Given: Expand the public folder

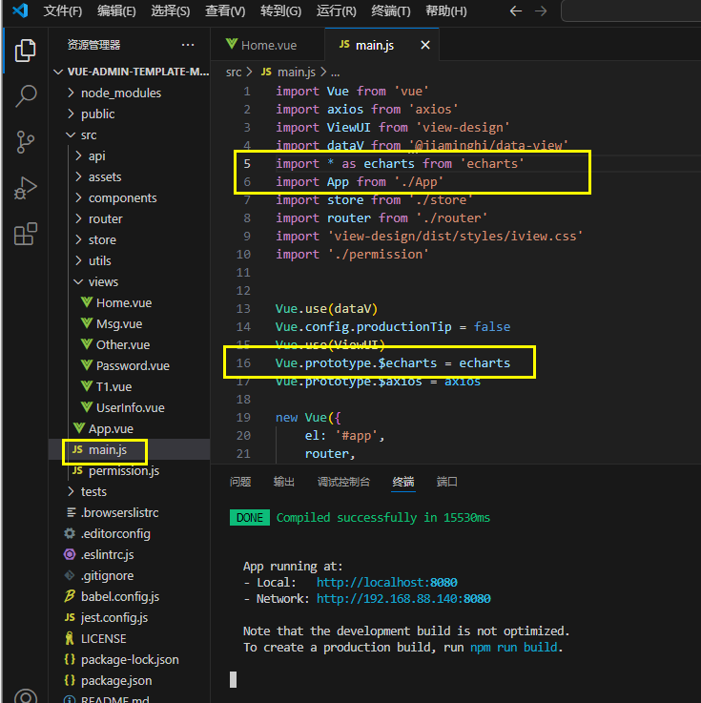Looking at the screenshot, I should [x=130, y=114].
